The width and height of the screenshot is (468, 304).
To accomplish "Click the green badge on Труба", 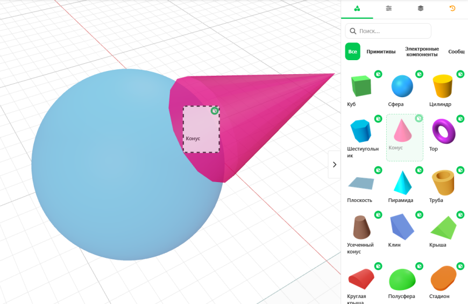I will click(460, 170).
